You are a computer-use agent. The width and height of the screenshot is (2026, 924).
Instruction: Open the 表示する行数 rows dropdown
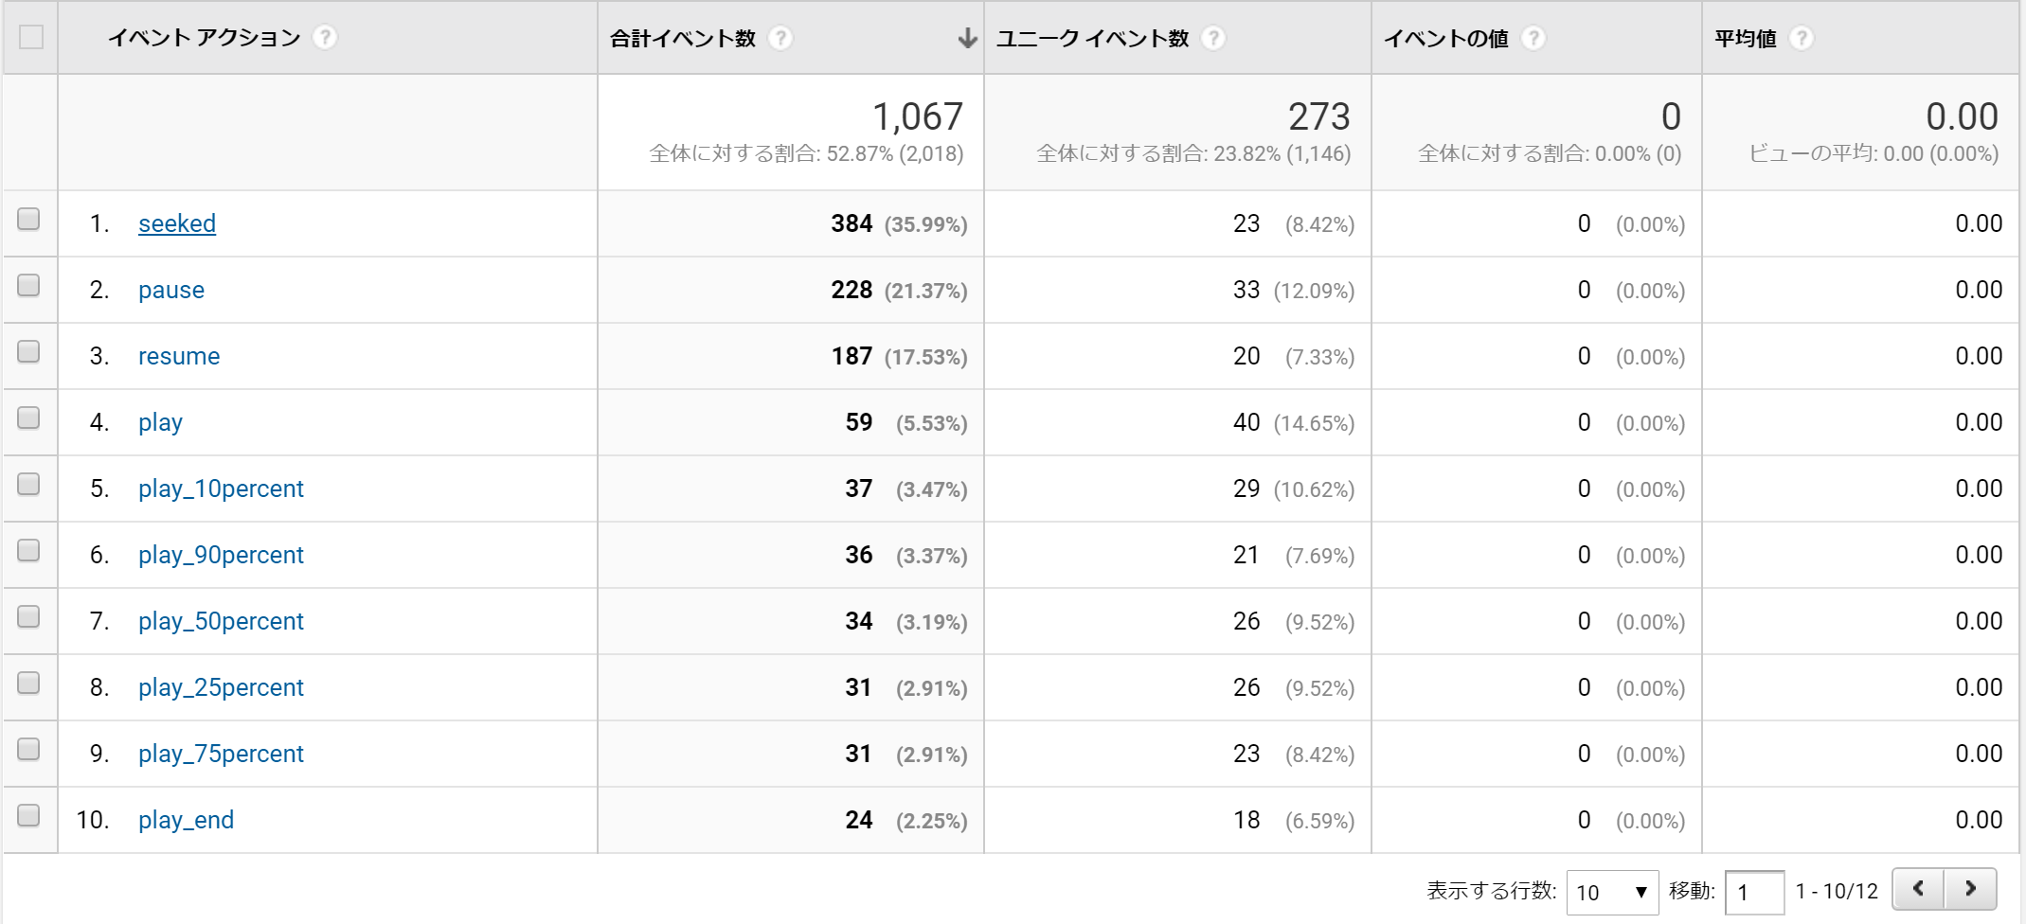point(1612,892)
